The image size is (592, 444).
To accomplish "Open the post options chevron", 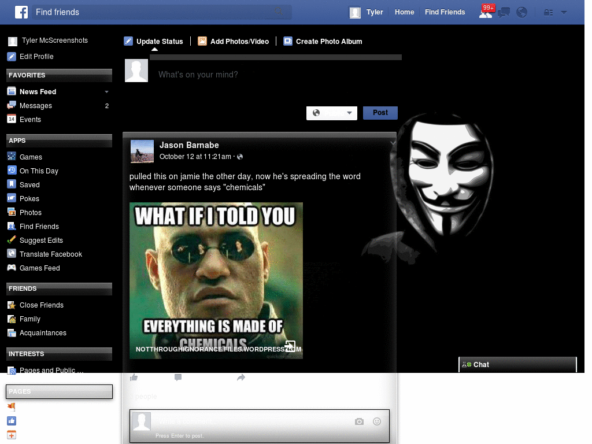I will 393,143.
